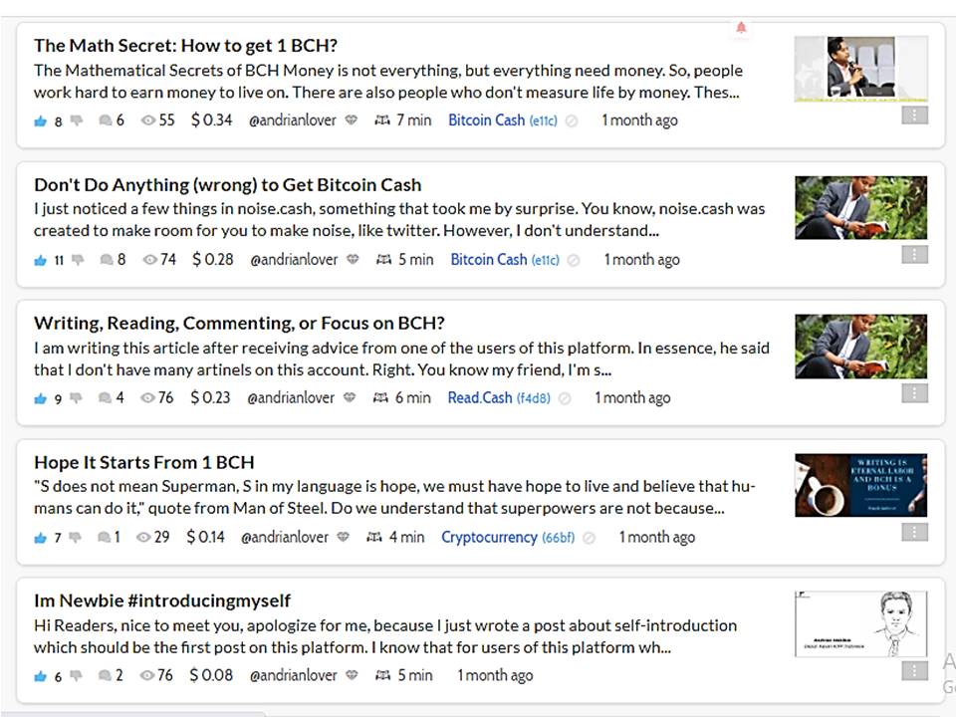Open article 'Don't Do Anything (wrong) to Get Bitcoin Cash'
The image size is (956, 717).
[x=227, y=185]
